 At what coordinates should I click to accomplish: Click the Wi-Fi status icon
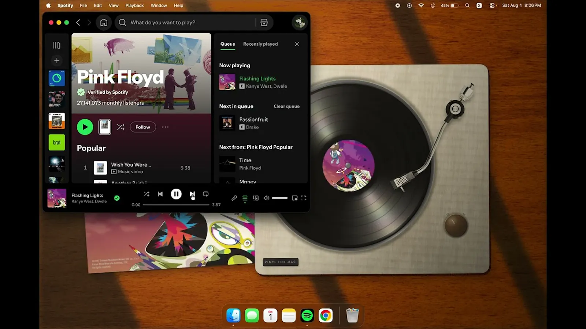click(x=421, y=5)
